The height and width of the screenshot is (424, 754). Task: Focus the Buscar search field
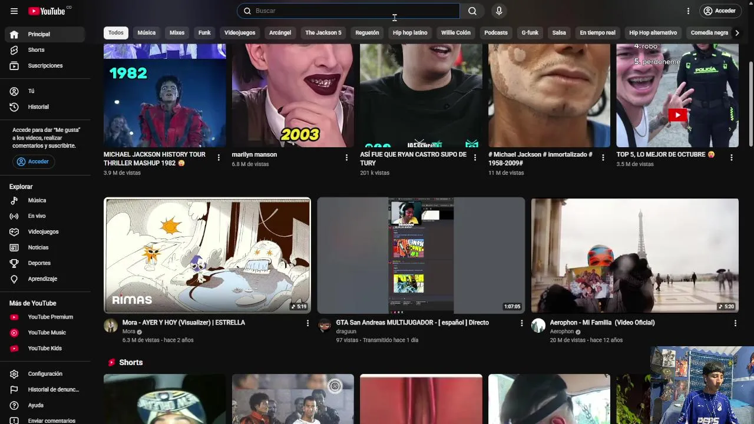coord(348,11)
